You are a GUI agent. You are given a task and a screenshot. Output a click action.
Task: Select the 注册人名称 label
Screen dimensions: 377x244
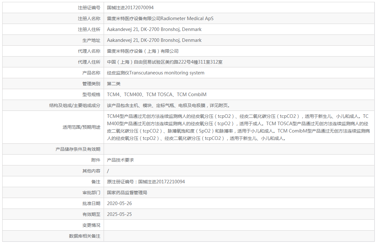[89, 19]
